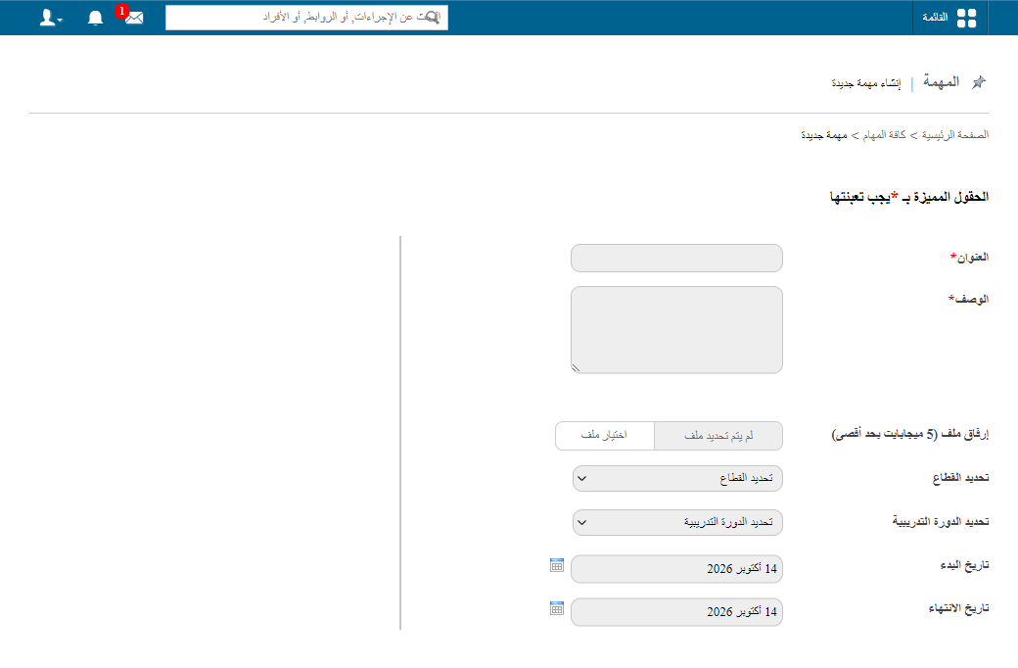Click the الوصف text area

click(x=676, y=330)
